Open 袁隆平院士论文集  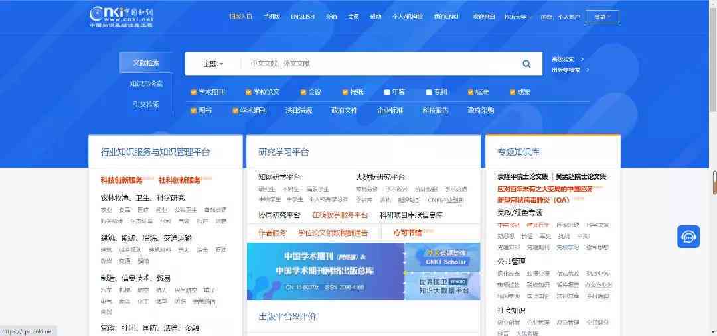point(522,177)
